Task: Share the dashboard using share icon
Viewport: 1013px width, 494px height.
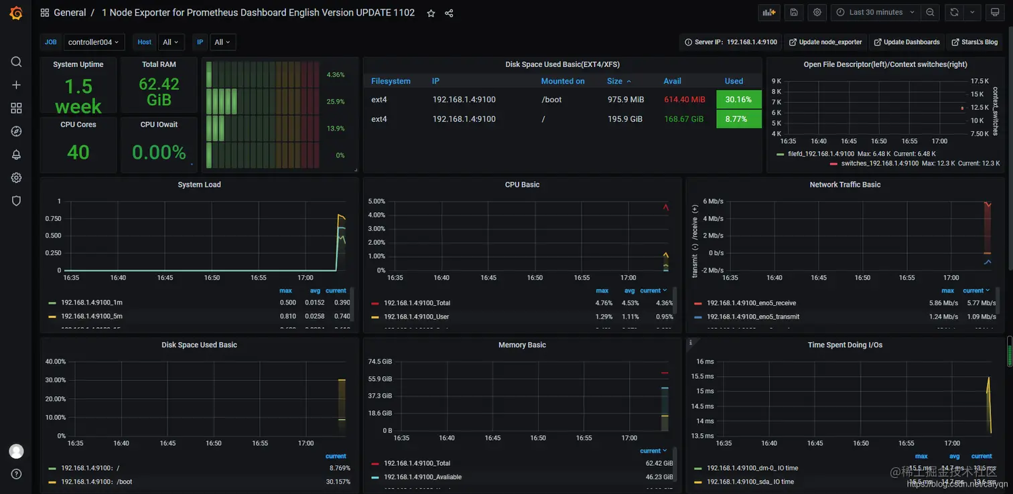Action: coord(449,13)
